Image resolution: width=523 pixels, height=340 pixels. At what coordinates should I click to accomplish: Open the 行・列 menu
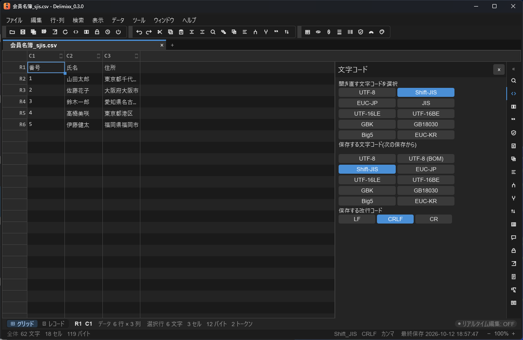point(58,20)
